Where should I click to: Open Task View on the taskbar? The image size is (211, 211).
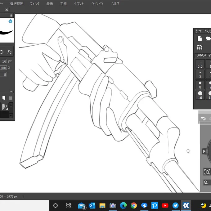tap(69, 205)
